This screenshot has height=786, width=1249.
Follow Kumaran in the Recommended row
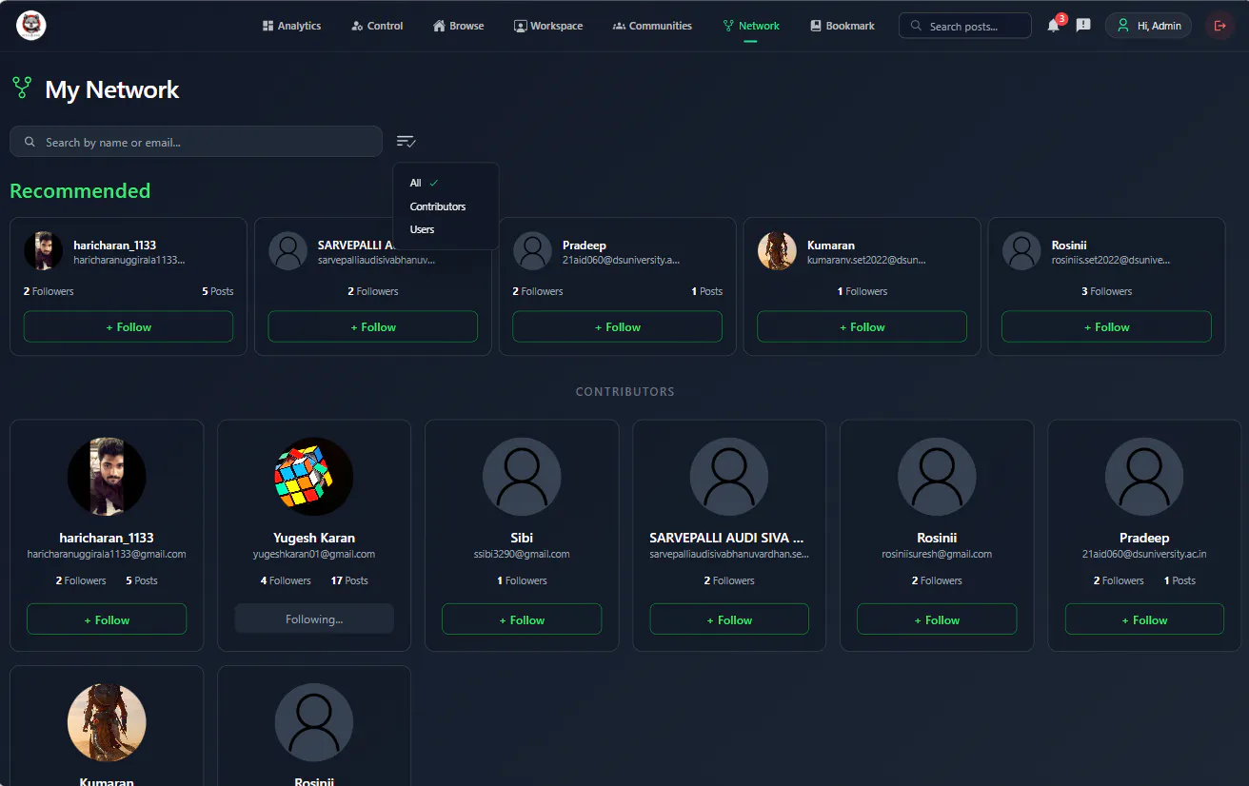tap(862, 326)
